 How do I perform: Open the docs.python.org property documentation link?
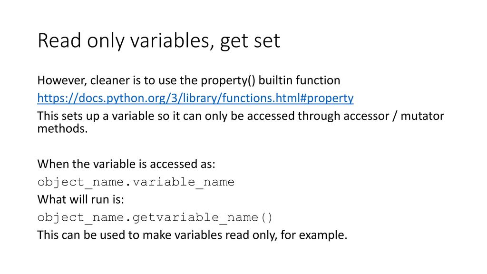pos(195,98)
